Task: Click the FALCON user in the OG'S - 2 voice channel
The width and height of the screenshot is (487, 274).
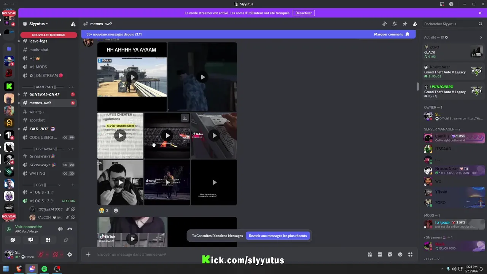Action: [x=52, y=218]
